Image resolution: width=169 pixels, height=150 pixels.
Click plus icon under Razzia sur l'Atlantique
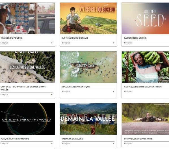(x=114, y=92)
